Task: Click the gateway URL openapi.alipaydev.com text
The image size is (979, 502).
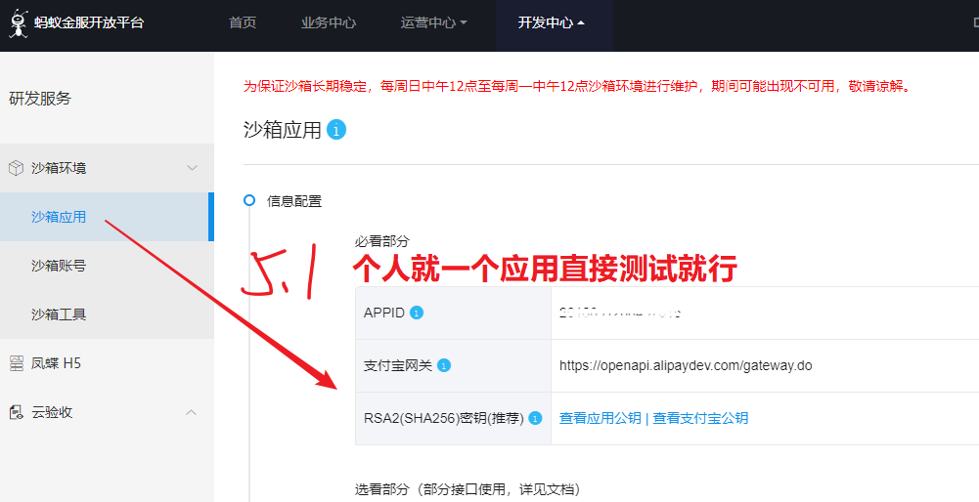Action: point(686,365)
